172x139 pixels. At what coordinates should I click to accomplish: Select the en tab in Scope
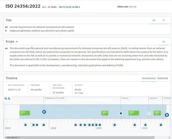[164, 41]
